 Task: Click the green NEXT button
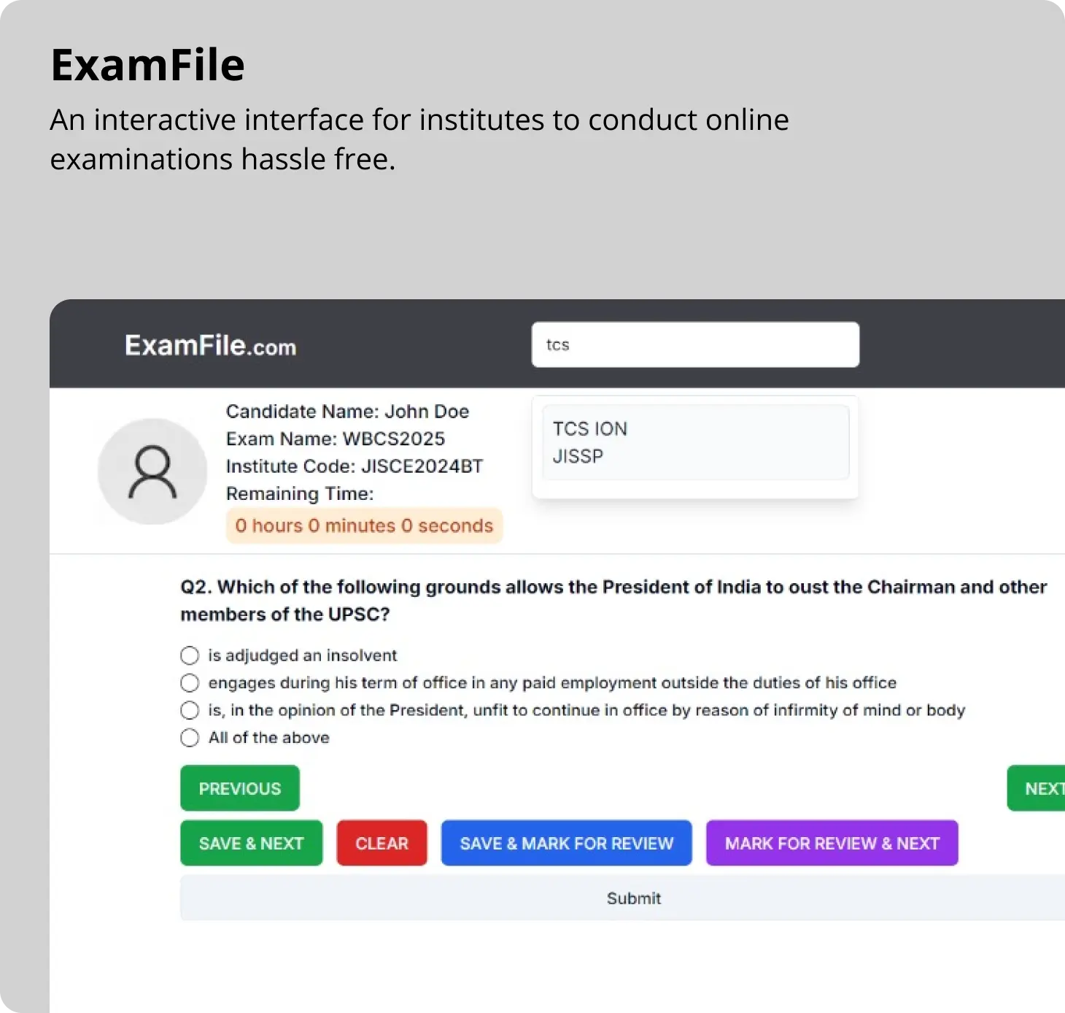point(1036,788)
